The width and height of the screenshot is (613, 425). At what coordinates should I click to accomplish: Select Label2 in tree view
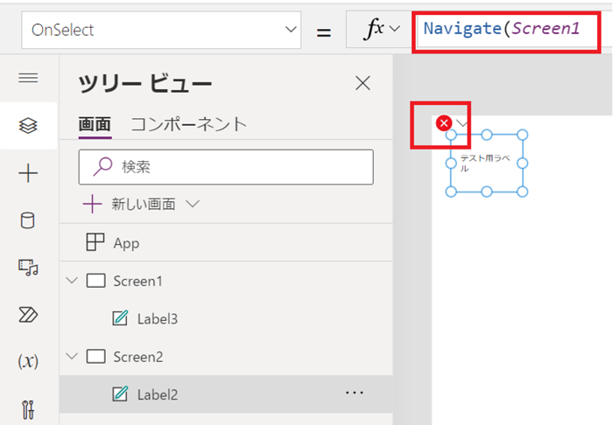pyautogui.click(x=226, y=394)
